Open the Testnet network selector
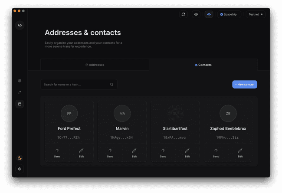Image resolution: width=282 pixels, height=193 pixels. (256, 14)
